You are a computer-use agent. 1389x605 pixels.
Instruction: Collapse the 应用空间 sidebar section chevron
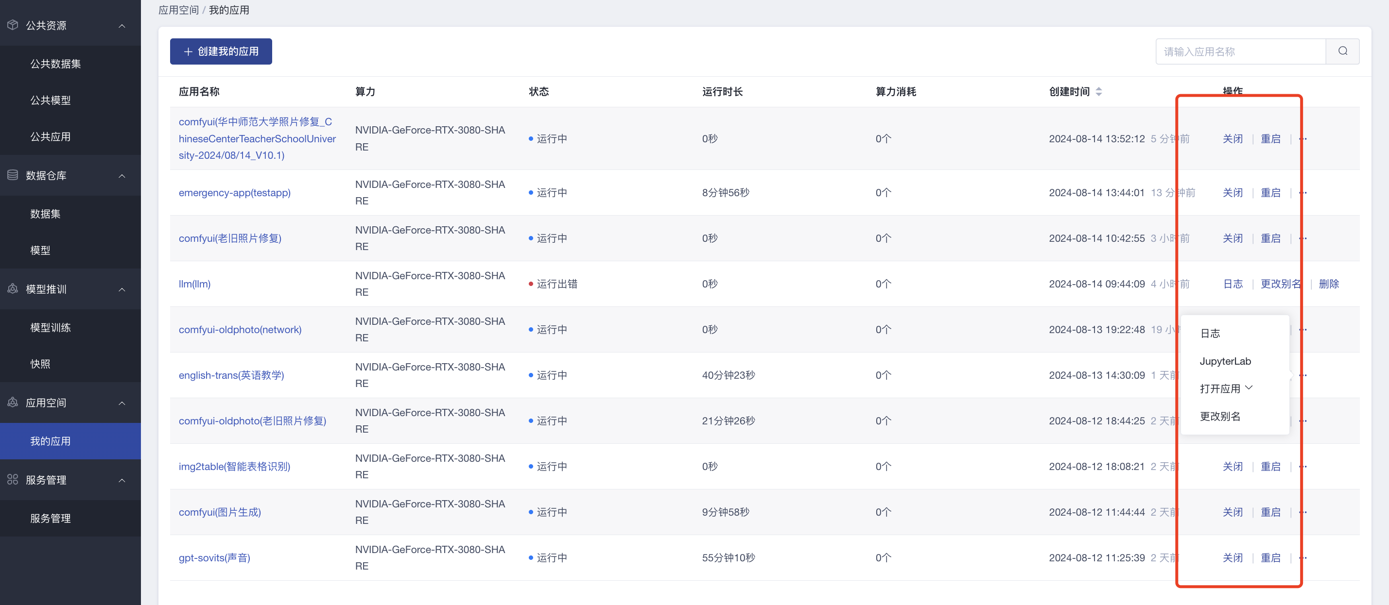click(122, 403)
